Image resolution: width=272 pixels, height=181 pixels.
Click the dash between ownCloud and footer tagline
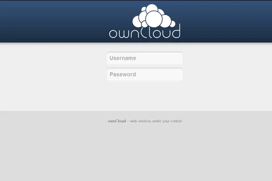(128, 121)
